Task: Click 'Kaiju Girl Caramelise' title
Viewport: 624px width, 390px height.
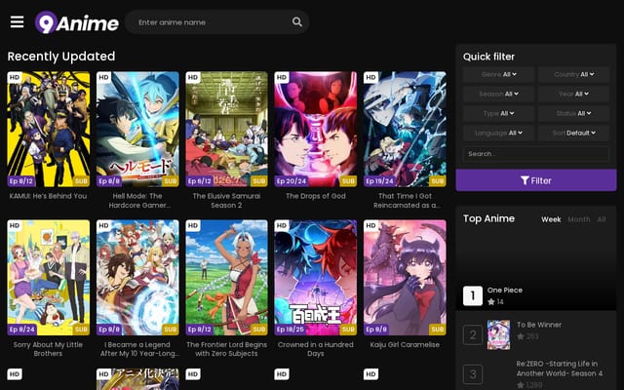Action: click(405, 344)
